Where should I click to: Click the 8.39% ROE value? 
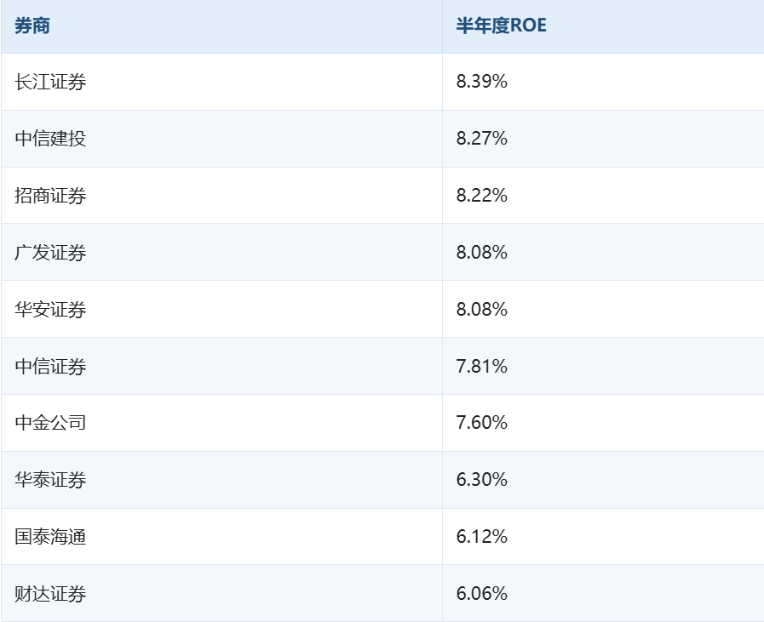pyautogui.click(x=481, y=82)
